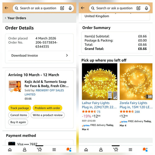Open Rufus assistant icon in left bottom bar
Image resolution: width=155 pixels, height=155 pixels.
(x=69, y=149)
